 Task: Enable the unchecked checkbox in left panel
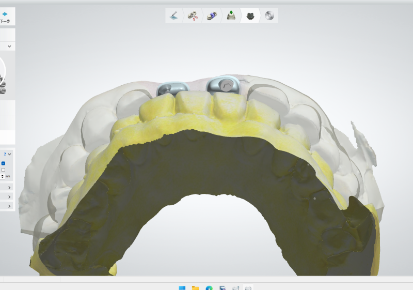pyautogui.click(x=3, y=170)
